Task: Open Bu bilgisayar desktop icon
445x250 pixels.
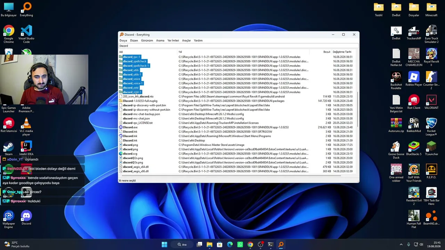Action: tap(9, 10)
